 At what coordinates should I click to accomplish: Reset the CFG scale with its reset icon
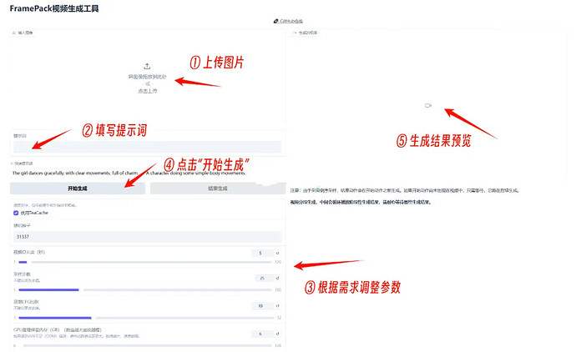tap(278, 306)
